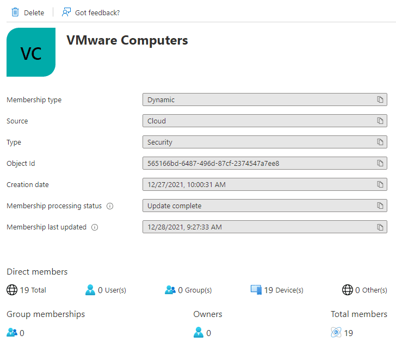Click the Owners person icon
The height and width of the screenshot is (348, 396).
[x=199, y=332]
